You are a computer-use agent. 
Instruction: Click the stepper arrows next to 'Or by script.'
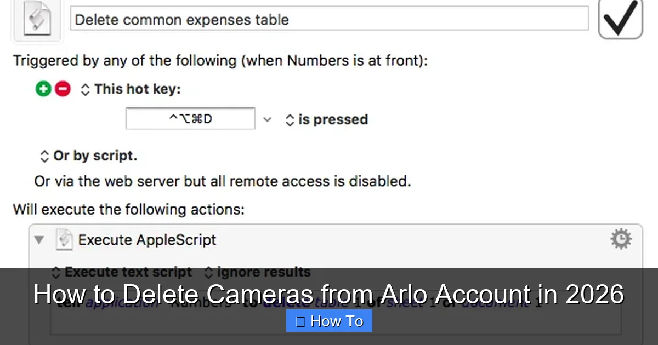45,156
